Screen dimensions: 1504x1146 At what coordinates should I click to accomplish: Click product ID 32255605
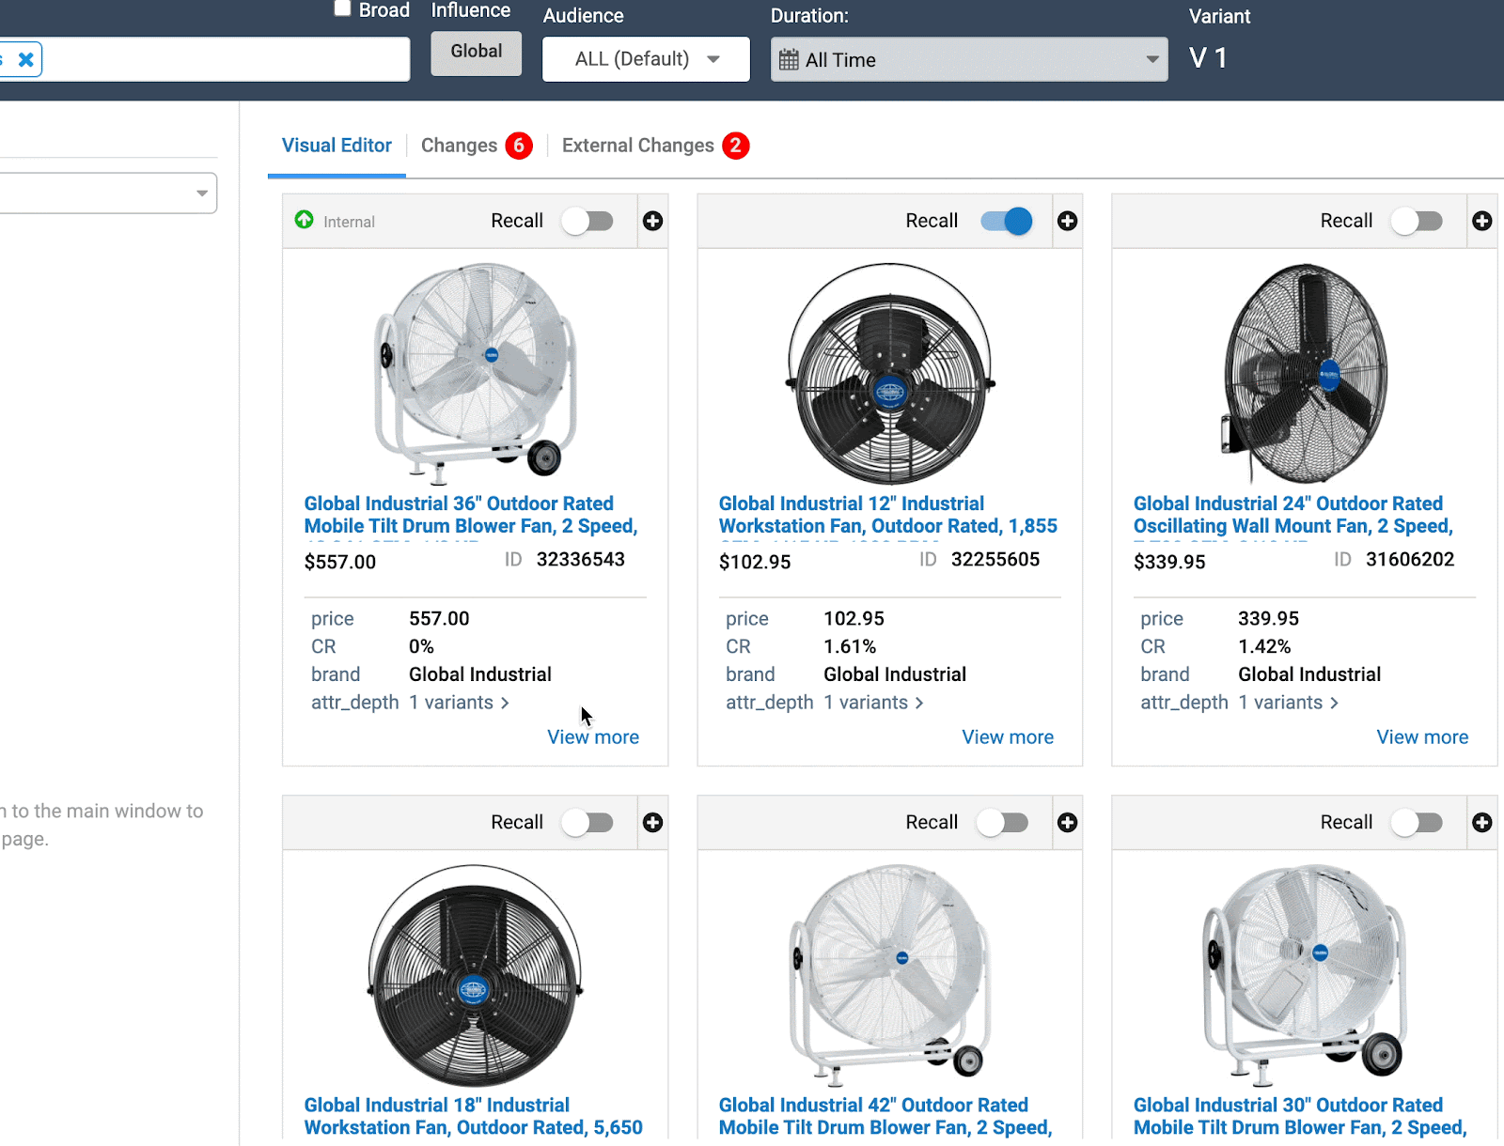[995, 560]
